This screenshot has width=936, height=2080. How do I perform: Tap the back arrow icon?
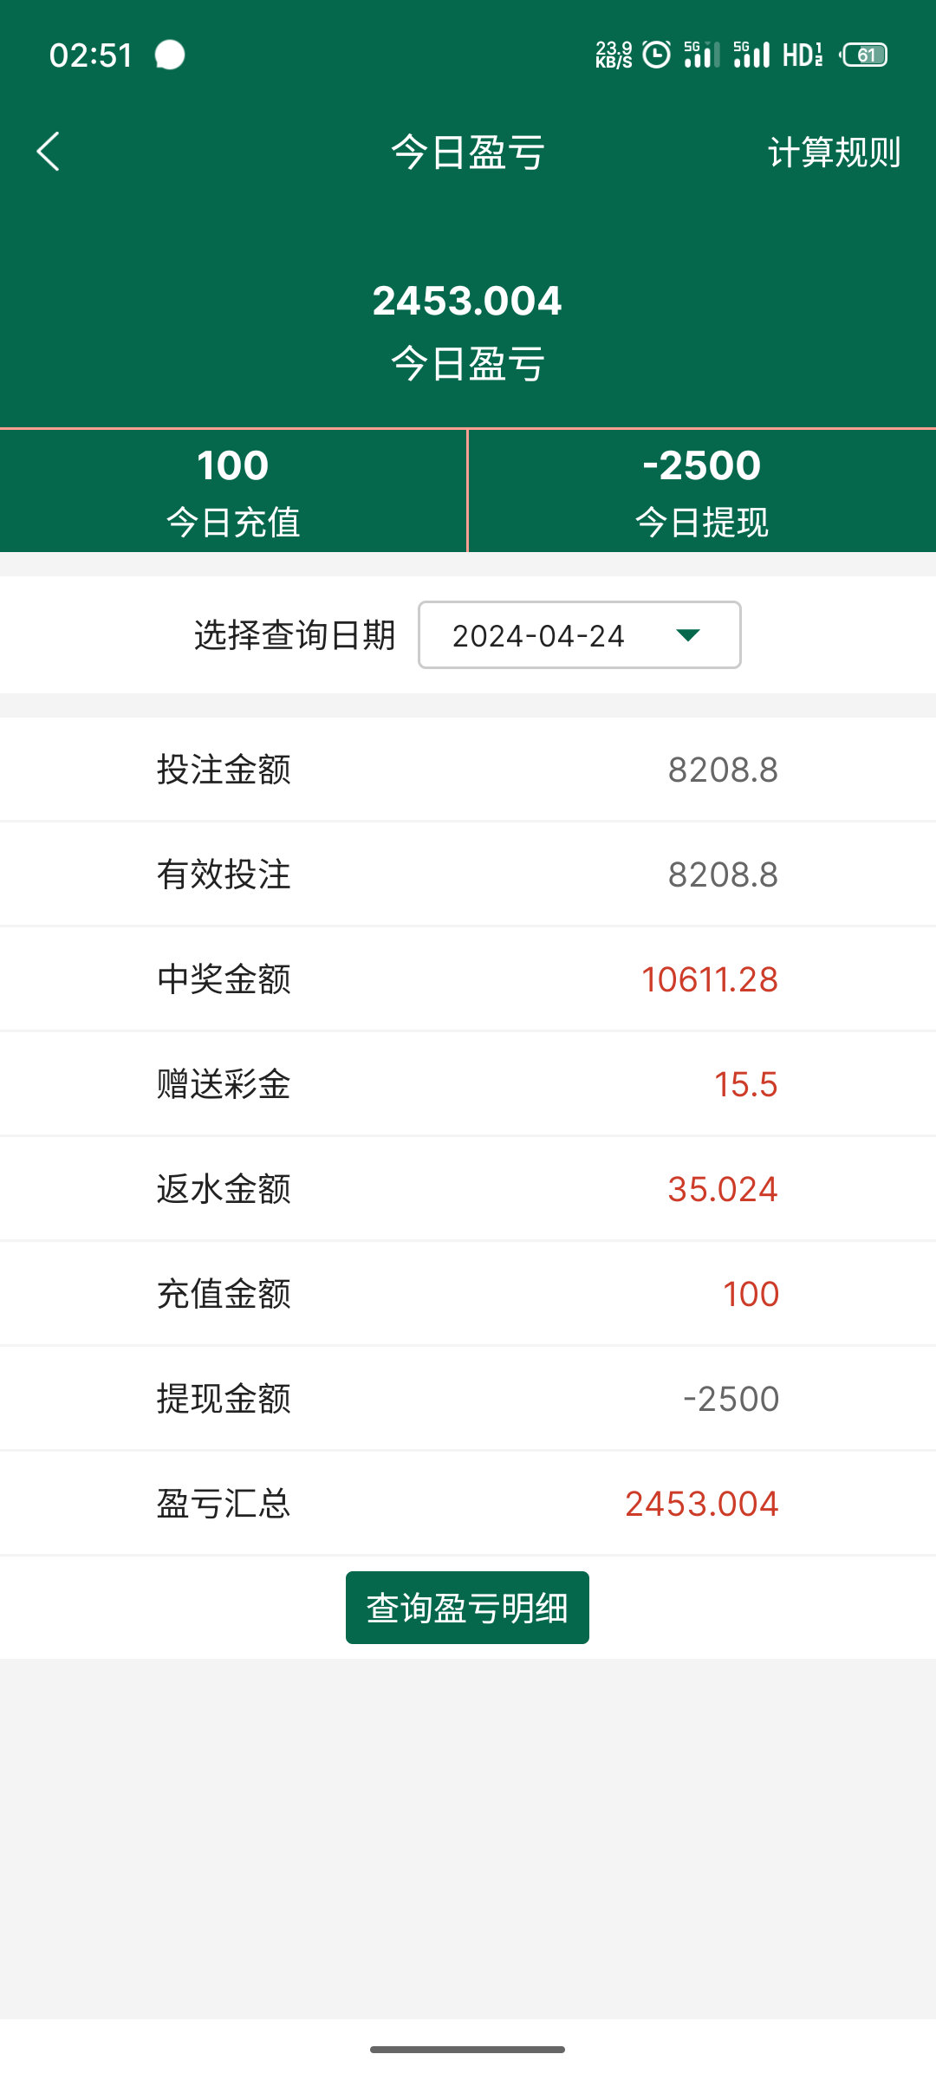pyautogui.click(x=49, y=152)
